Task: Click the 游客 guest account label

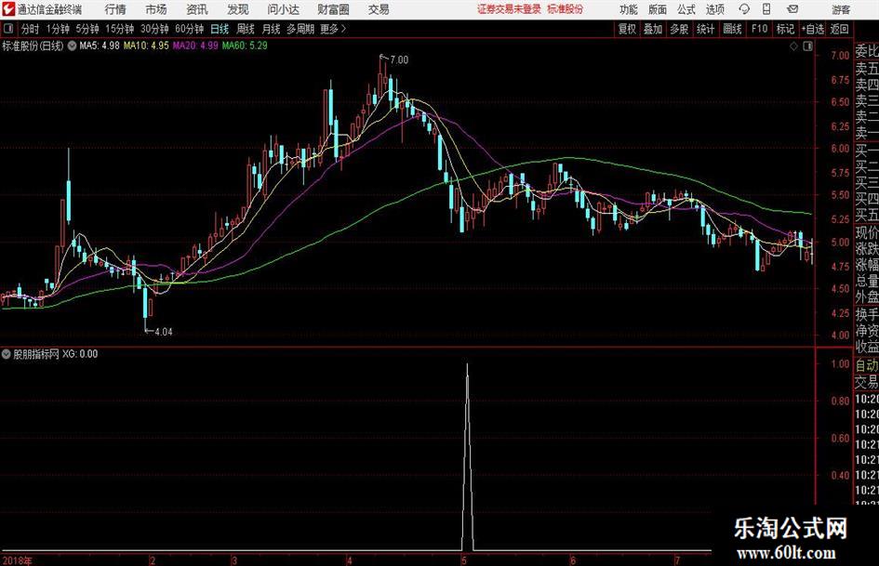Action: pos(841,9)
